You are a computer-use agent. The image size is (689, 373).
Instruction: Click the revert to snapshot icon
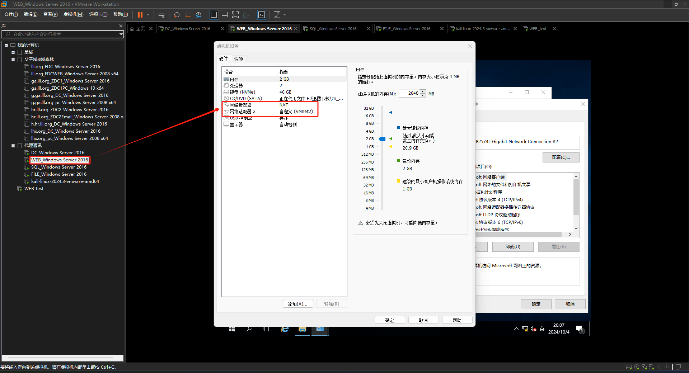pos(188,15)
